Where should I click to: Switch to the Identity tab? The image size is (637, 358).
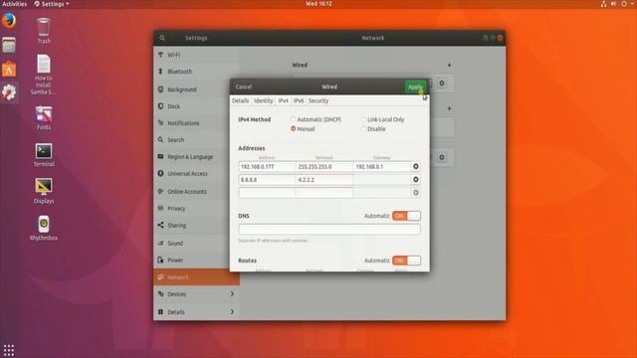coord(263,100)
